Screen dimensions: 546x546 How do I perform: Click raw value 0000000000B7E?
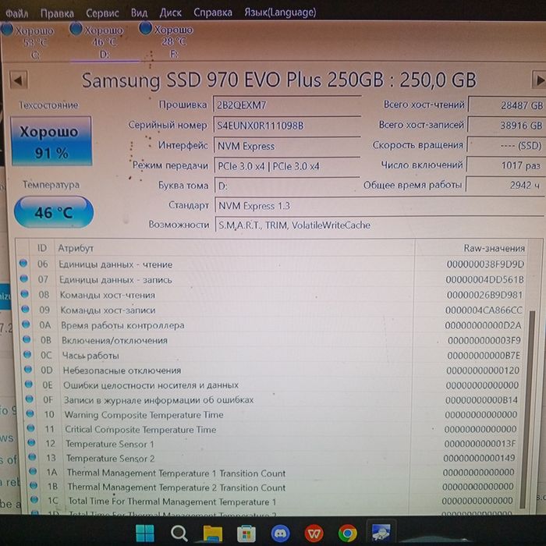click(x=484, y=356)
